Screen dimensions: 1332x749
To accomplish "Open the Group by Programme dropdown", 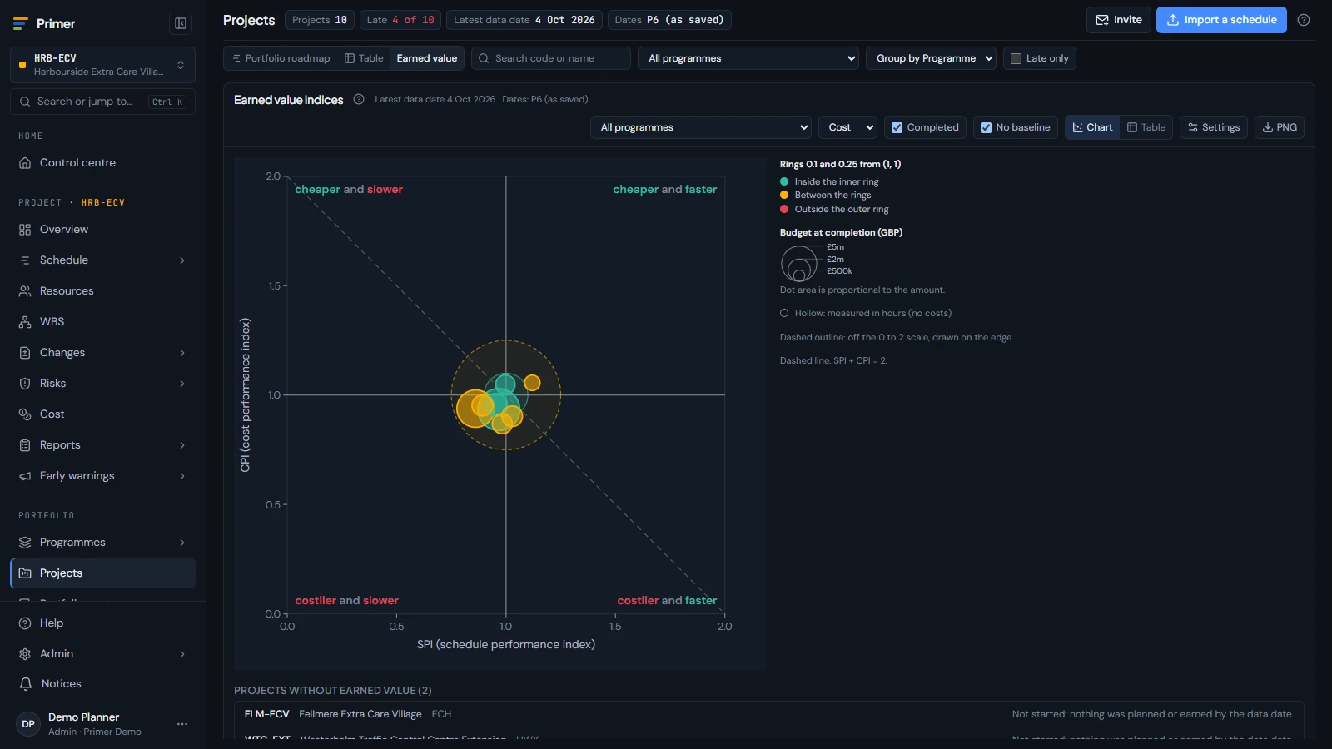I will click(931, 58).
